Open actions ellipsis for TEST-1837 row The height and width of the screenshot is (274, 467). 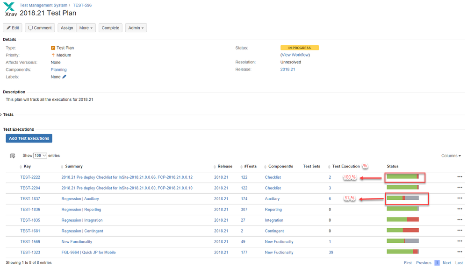coord(460,198)
